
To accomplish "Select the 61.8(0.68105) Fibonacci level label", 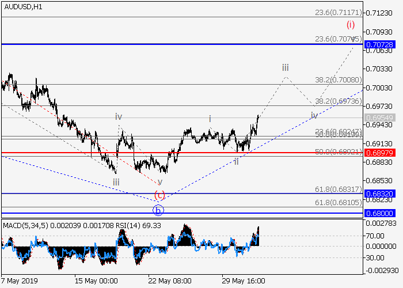I will point(338,203).
